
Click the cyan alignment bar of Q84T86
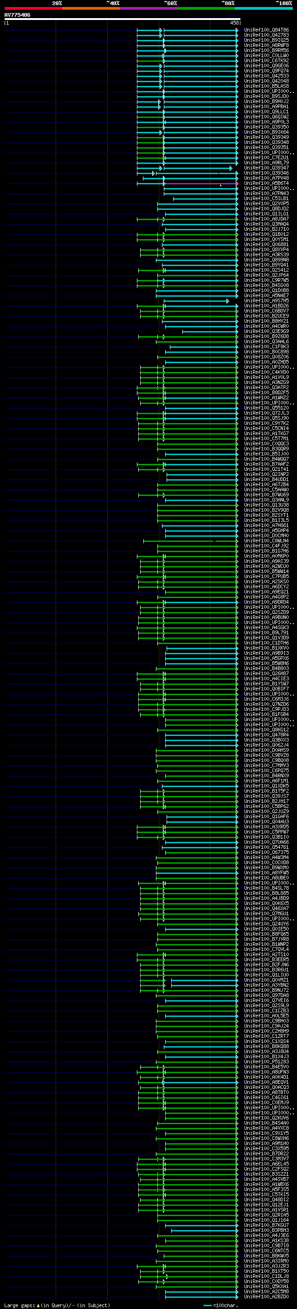[x=200, y=30]
